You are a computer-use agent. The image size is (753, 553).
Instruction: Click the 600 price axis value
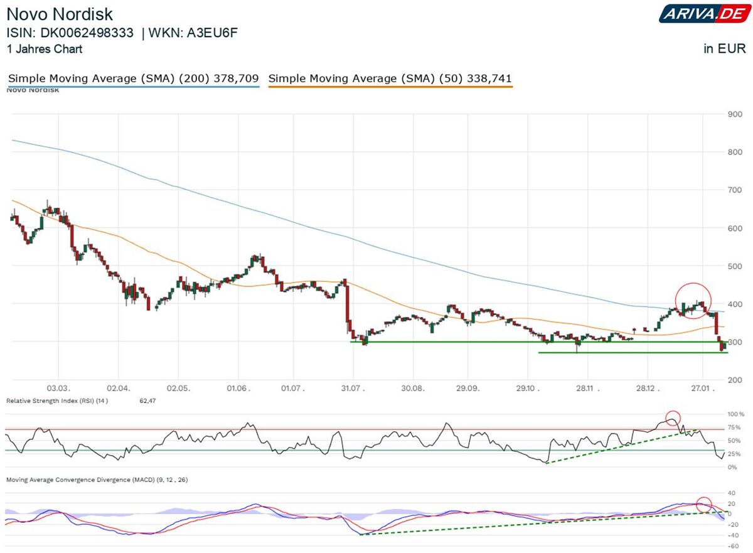point(735,228)
